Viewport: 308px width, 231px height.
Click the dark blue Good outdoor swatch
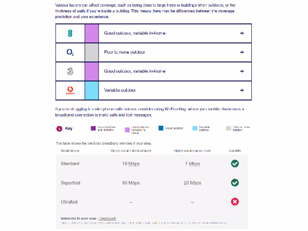coord(161,128)
